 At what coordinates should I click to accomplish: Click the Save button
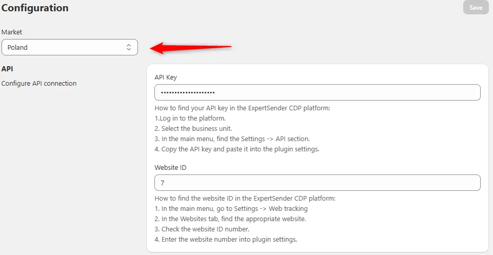point(476,8)
